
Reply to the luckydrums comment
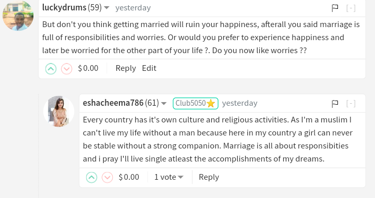tap(126, 68)
